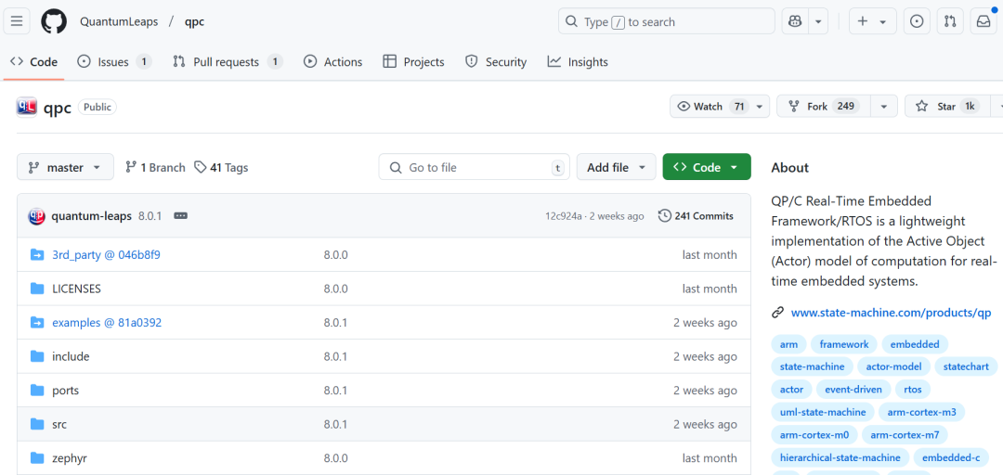Switch to the Security tab
The height and width of the screenshot is (475, 1003).
tap(496, 62)
